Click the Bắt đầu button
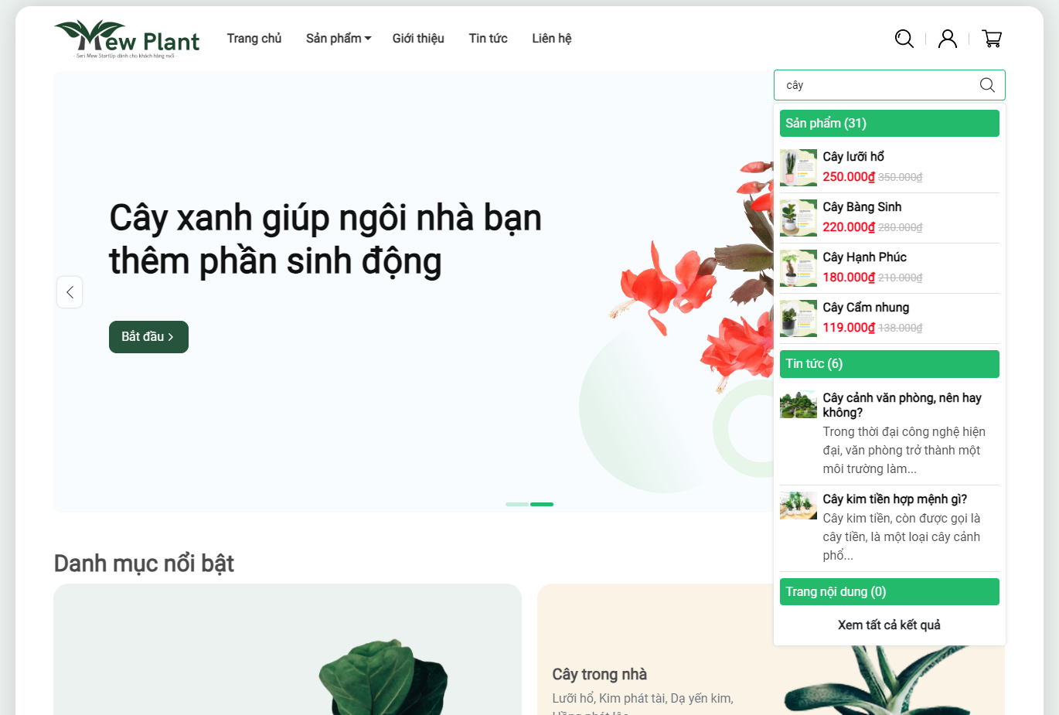The width and height of the screenshot is (1059, 715). tap(148, 337)
